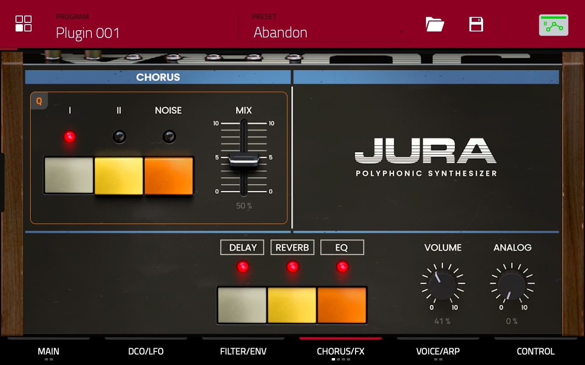This screenshot has height=365, width=585.
Task: Select the FILTER/ENV tab
Action: tap(243, 351)
